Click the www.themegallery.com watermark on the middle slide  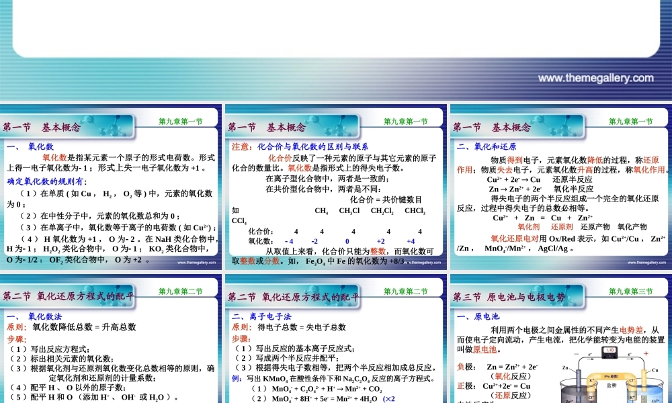[x=423, y=261]
